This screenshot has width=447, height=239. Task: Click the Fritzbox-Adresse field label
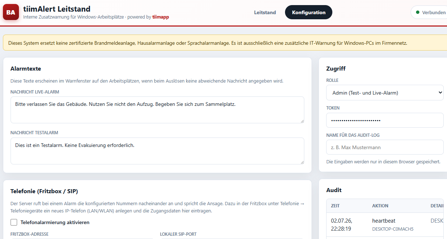[x=29, y=234]
